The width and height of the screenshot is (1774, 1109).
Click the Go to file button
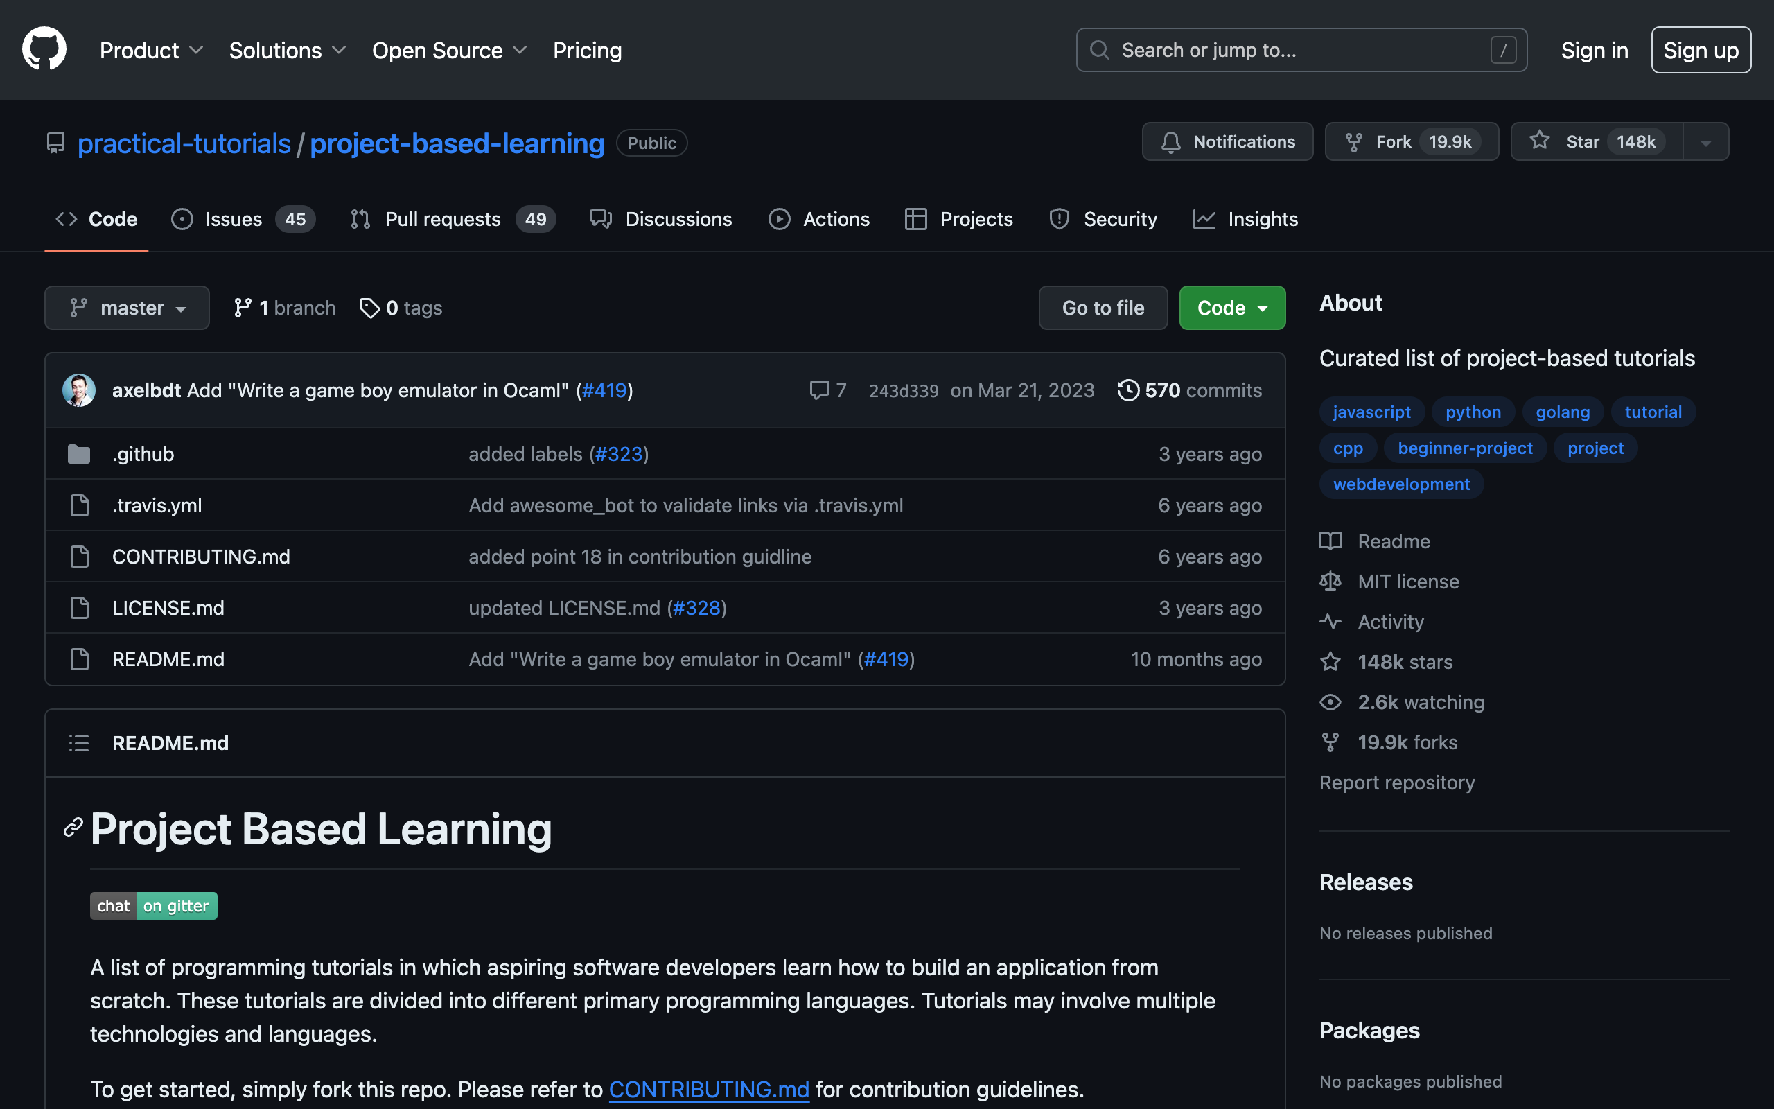pyautogui.click(x=1103, y=306)
